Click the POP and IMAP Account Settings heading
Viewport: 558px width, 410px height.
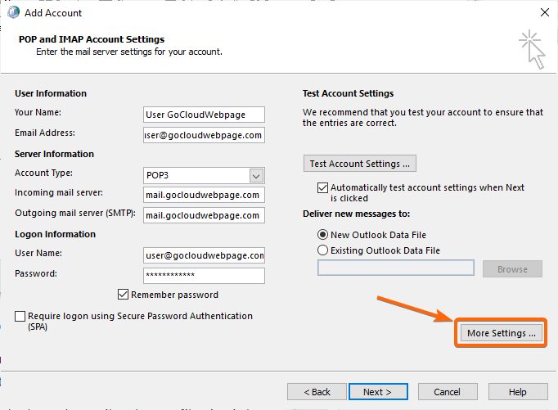pos(92,39)
